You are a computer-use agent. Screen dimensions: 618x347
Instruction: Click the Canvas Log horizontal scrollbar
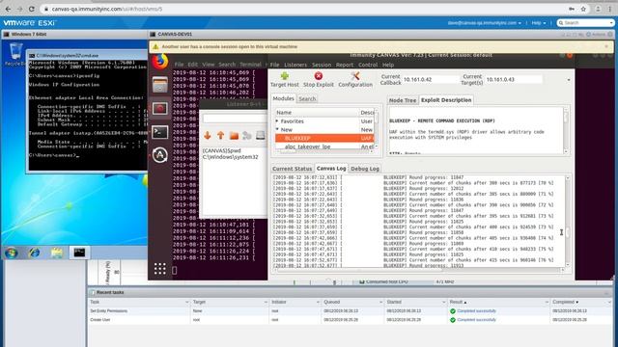click(417, 270)
